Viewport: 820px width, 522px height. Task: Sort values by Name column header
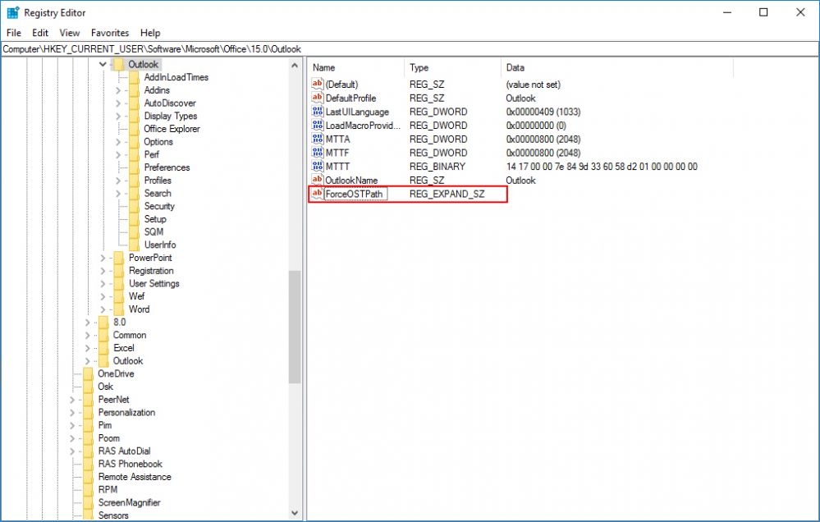click(x=356, y=67)
